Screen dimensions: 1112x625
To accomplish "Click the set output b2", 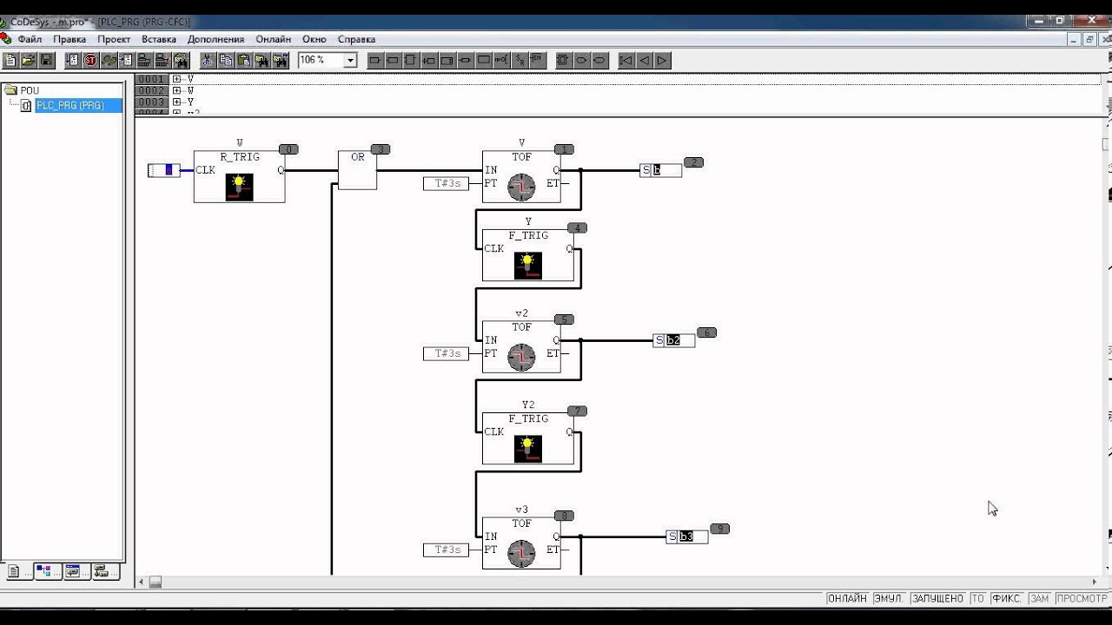I will pos(674,340).
